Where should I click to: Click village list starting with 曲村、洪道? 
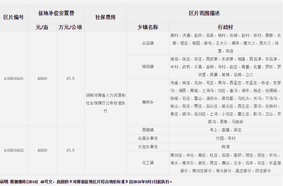[226, 43]
